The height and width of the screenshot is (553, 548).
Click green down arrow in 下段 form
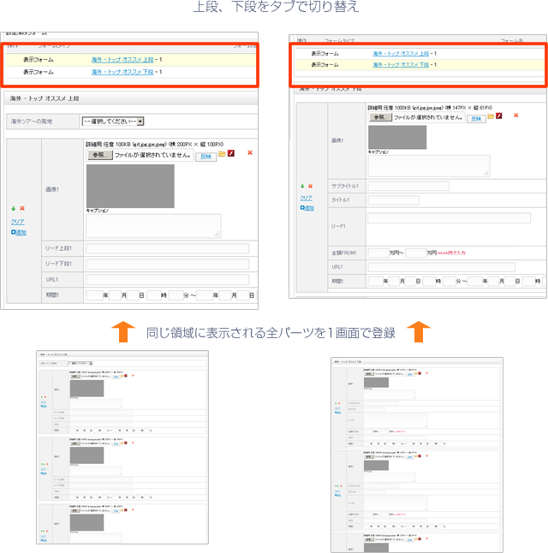click(302, 185)
